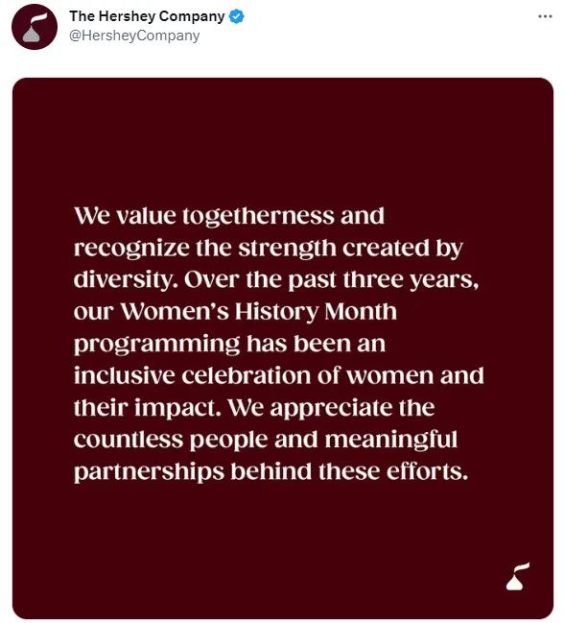Click the word "togetherness" in first line
564x623 pixels.
pos(258,217)
